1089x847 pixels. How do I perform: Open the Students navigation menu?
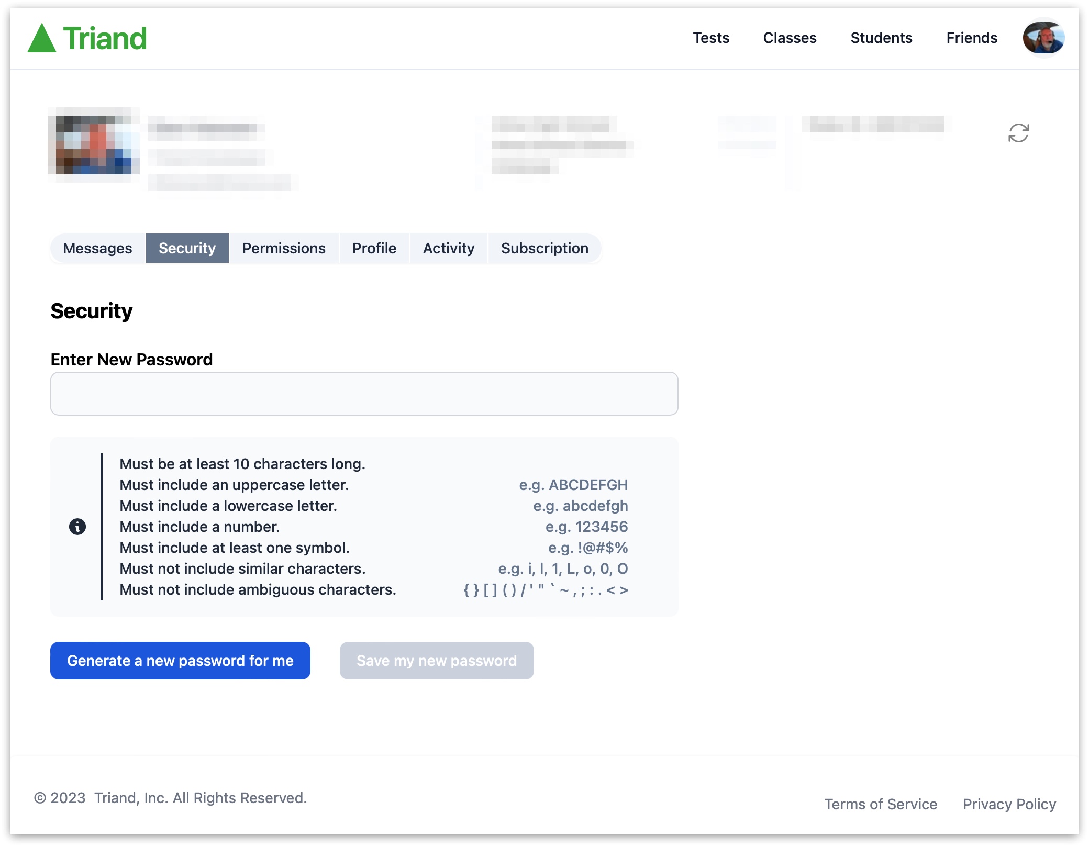pos(881,37)
